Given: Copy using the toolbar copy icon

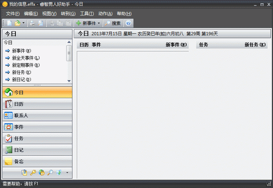Looking at the screenshot, I should point(60,23).
